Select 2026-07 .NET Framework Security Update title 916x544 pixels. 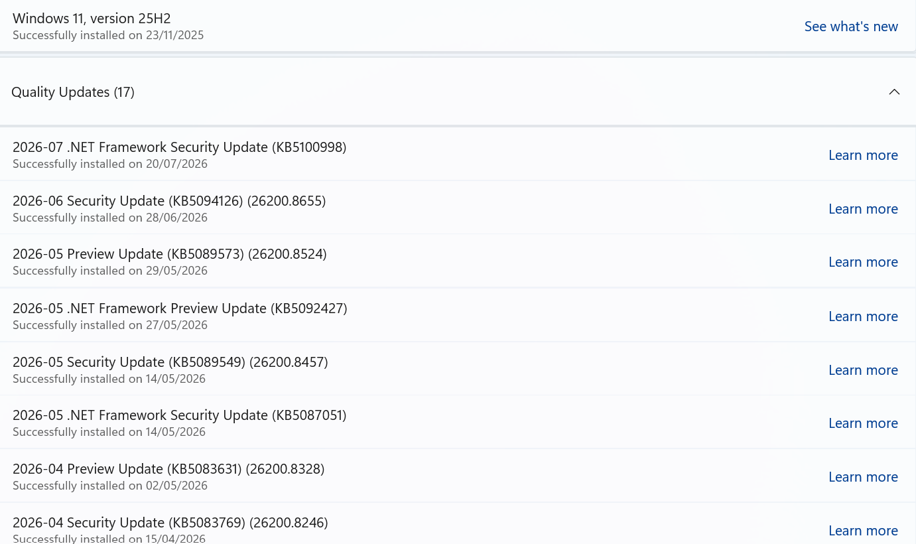click(179, 147)
